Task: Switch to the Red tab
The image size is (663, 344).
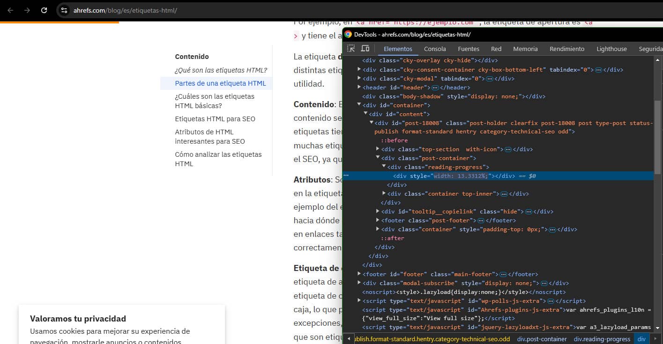Action: 496,49
